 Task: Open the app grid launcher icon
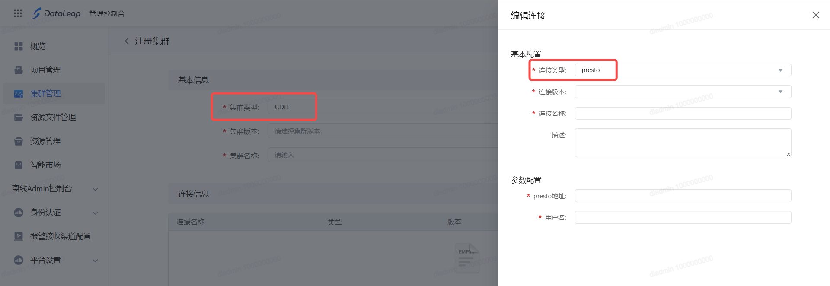[x=18, y=13]
